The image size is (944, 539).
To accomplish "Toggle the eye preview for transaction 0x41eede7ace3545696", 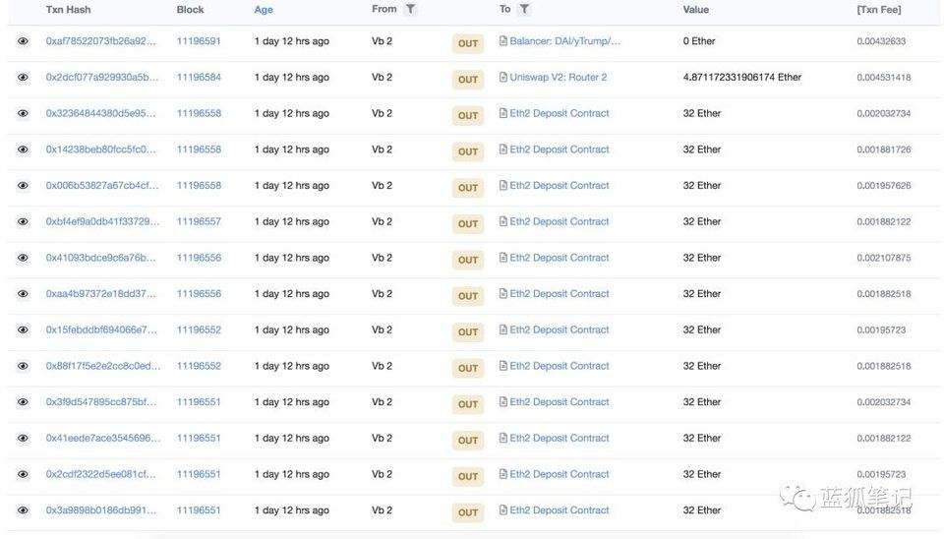I will coord(23,439).
